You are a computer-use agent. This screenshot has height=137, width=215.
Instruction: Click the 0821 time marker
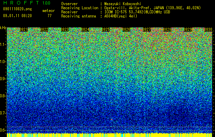click(x=24, y=29)
